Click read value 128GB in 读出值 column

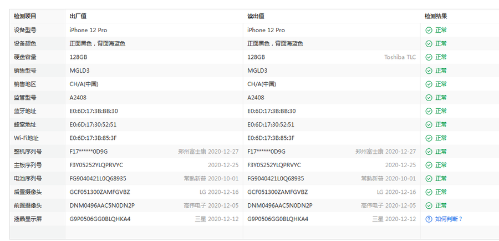[x=256, y=57]
